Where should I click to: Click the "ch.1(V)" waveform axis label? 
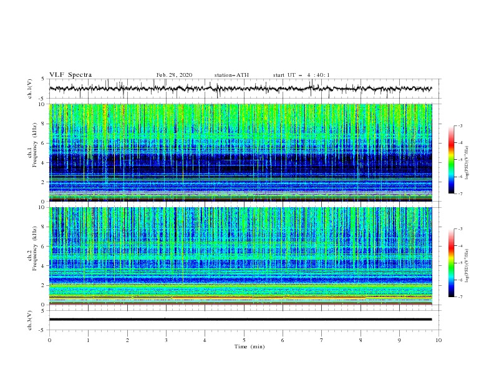click(30, 89)
